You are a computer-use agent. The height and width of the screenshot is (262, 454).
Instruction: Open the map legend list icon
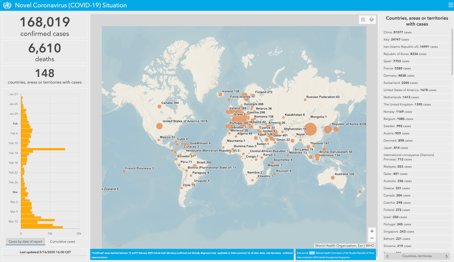(x=363, y=20)
